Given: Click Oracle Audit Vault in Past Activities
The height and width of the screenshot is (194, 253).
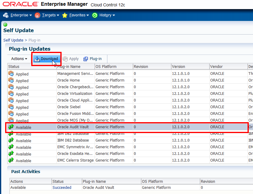Looking at the screenshot, I should pyautogui.click(x=98, y=188).
